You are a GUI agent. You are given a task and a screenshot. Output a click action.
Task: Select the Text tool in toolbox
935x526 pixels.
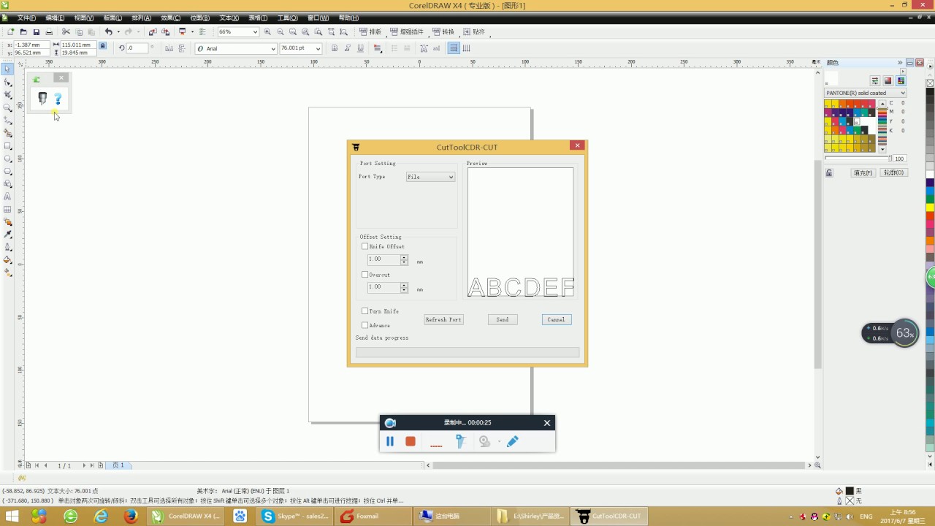click(x=7, y=197)
